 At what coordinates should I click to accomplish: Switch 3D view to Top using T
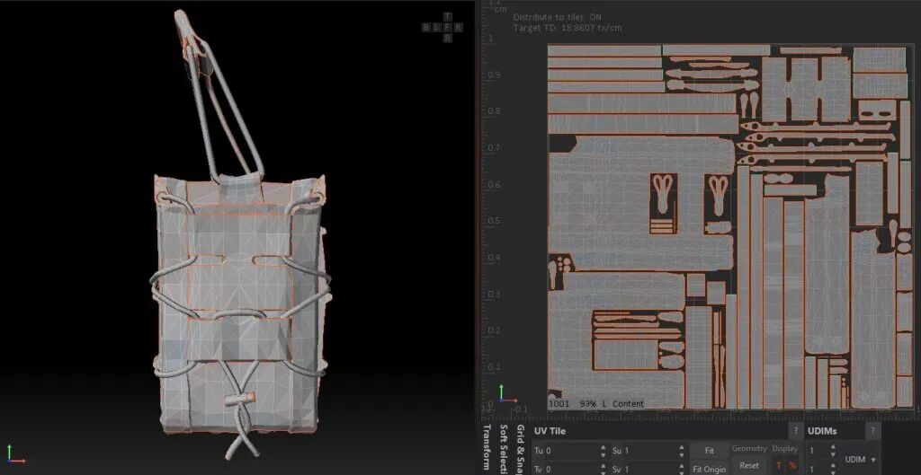pyautogui.click(x=448, y=16)
